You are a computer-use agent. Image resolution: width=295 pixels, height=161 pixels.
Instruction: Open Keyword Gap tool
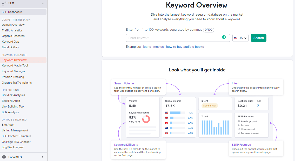(x=10, y=42)
